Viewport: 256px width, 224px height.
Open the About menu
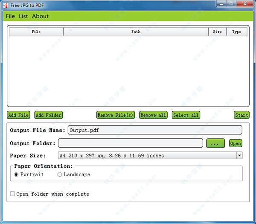(x=40, y=16)
